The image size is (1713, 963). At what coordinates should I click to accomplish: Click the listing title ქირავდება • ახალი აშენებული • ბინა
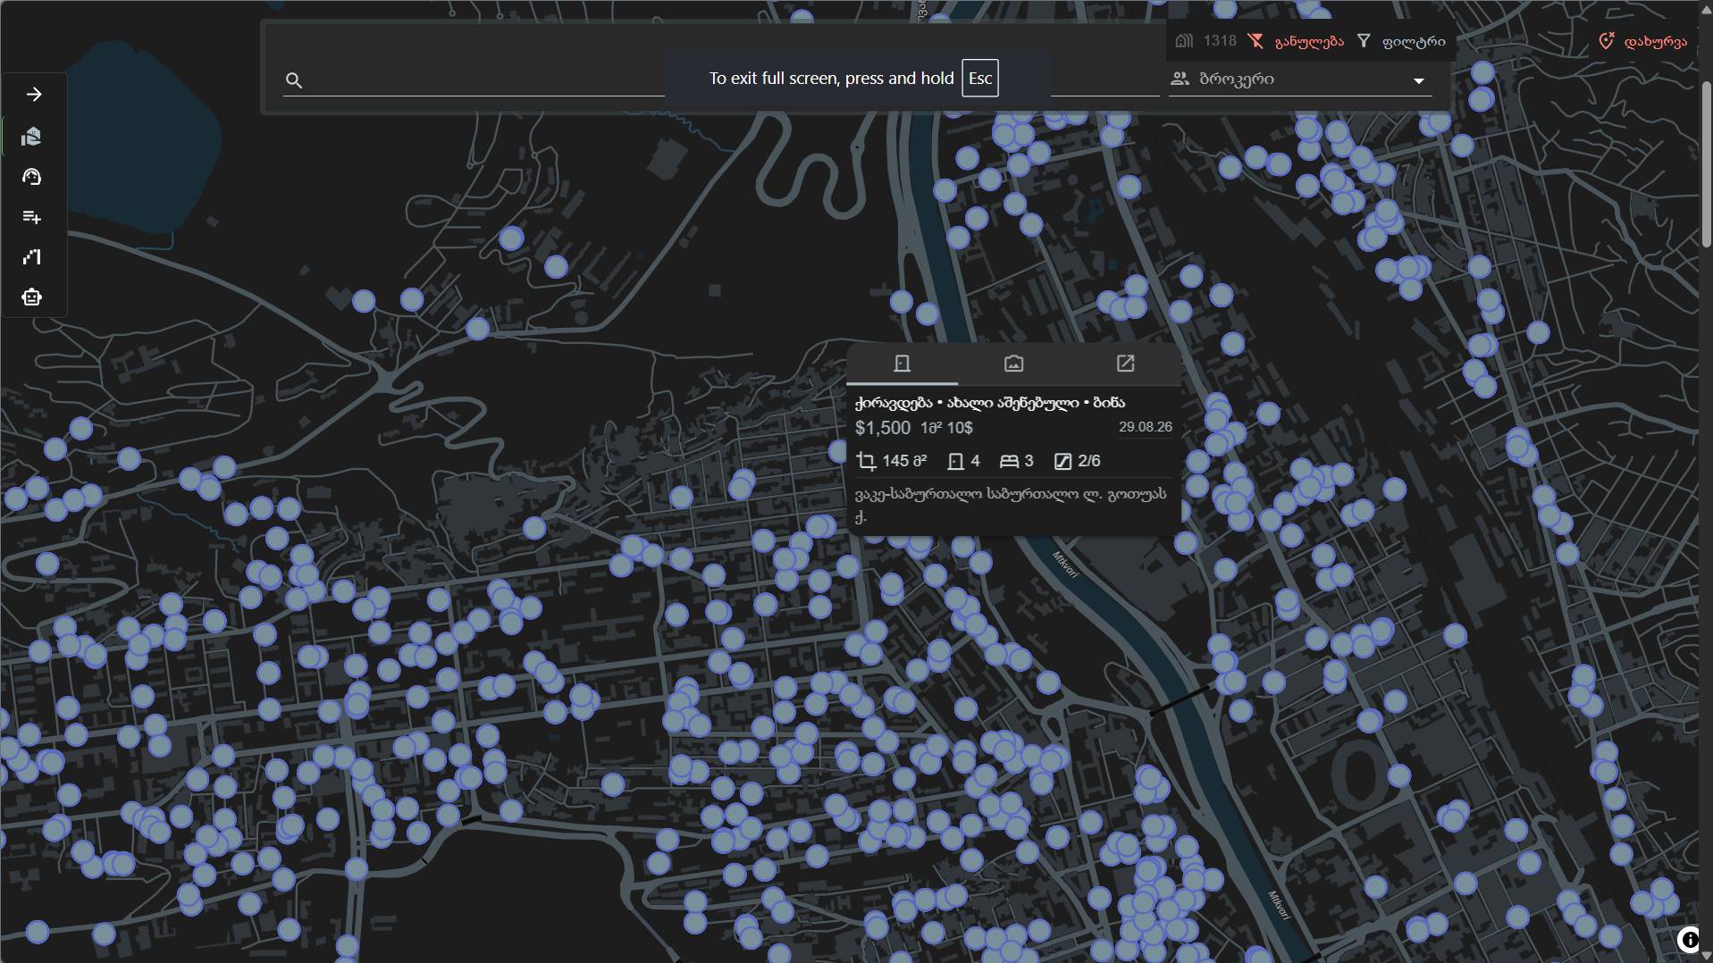990,402
